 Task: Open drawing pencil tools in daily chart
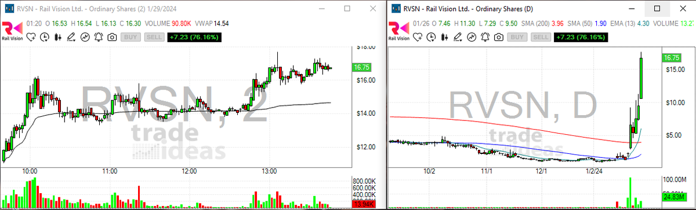458,37
